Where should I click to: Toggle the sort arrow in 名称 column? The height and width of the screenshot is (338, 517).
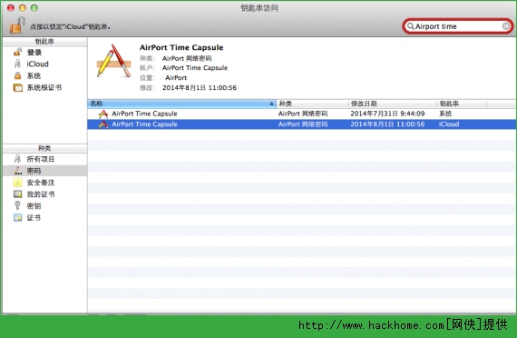click(x=271, y=104)
